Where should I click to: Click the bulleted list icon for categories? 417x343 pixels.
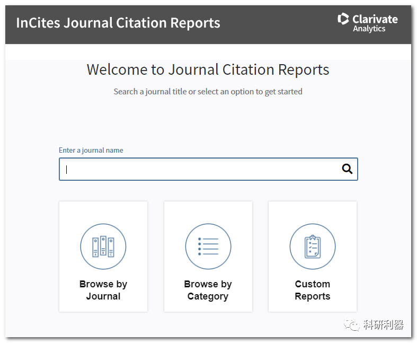[x=208, y=247]
